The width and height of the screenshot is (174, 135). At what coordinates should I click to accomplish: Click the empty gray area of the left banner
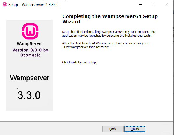29,66
